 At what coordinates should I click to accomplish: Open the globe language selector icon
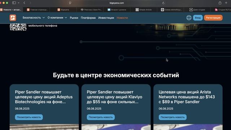coord(189,18)
